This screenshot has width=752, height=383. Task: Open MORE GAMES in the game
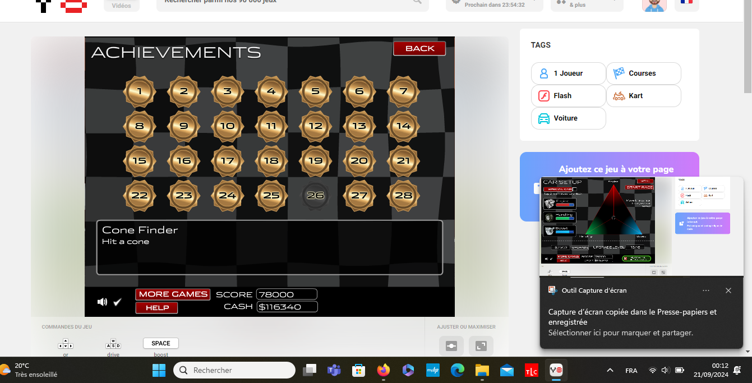click(x=173, y=294)
